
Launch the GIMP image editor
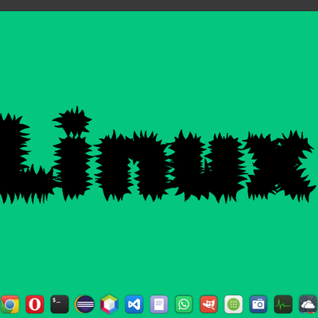coord(208,304)
